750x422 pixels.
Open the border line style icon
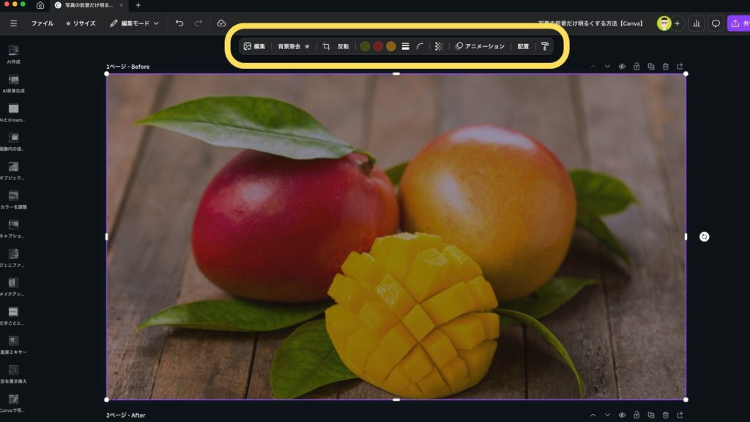406,46
